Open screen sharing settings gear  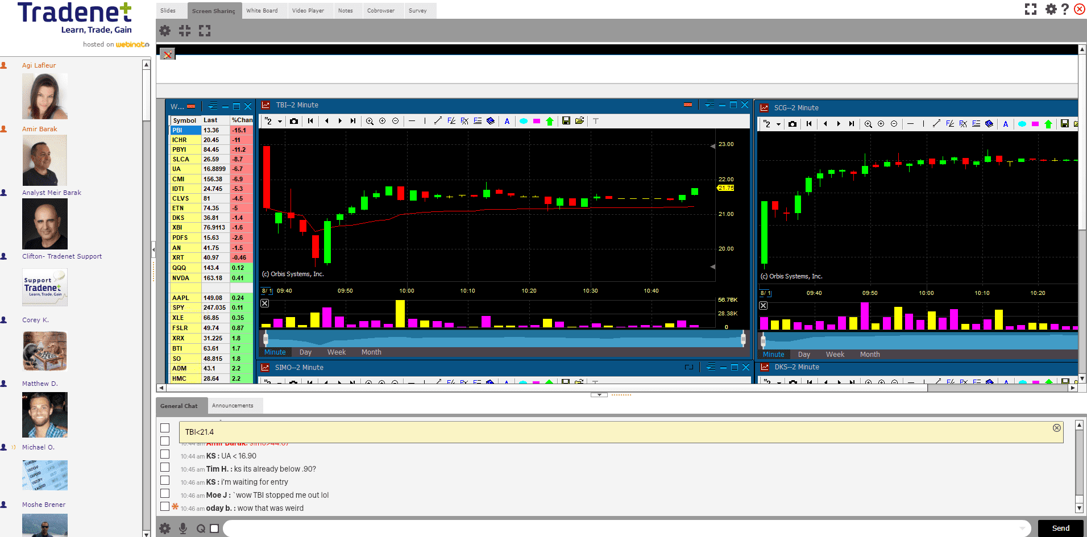pyautogui.click(x=165, y=31)
